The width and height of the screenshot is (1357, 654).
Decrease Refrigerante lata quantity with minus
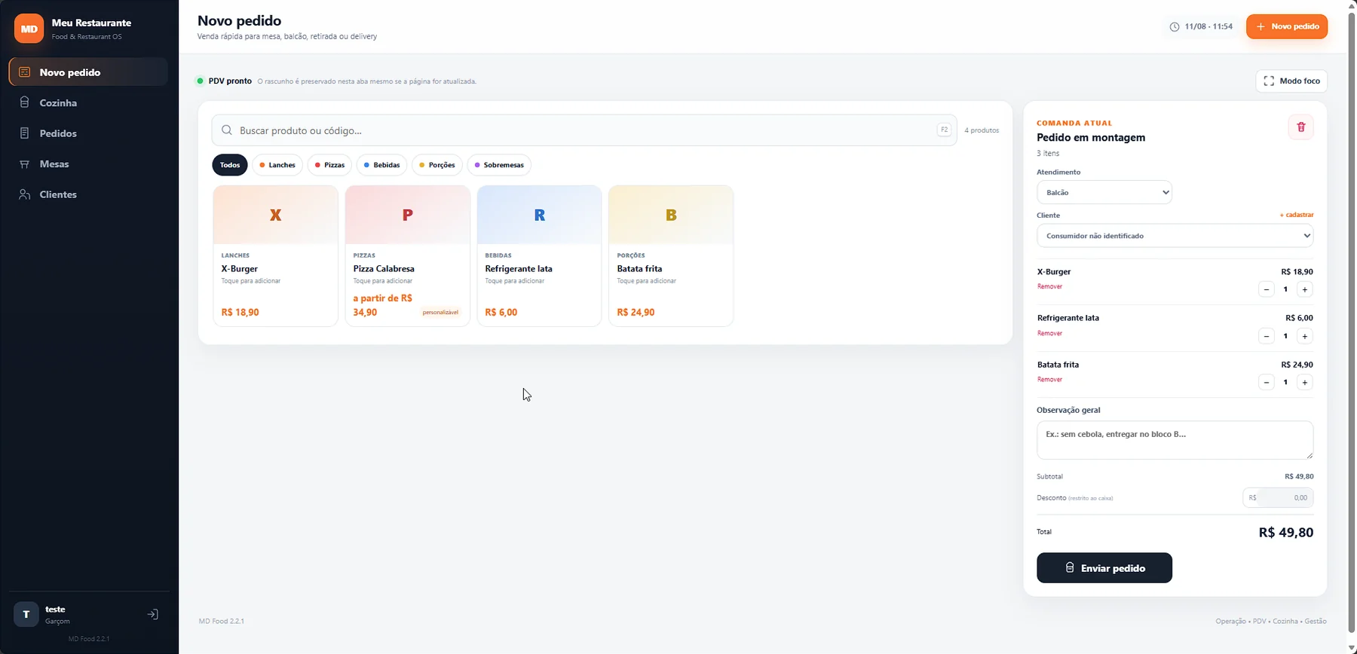[1267, 336]
